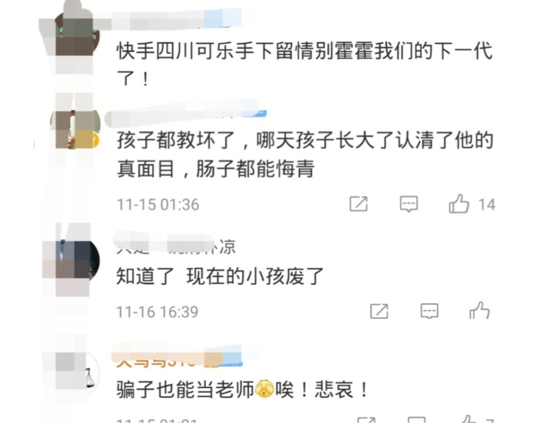Click the like count 14
Image resolution: width=549 pixels, height=423 pixels.
point(486,205)
